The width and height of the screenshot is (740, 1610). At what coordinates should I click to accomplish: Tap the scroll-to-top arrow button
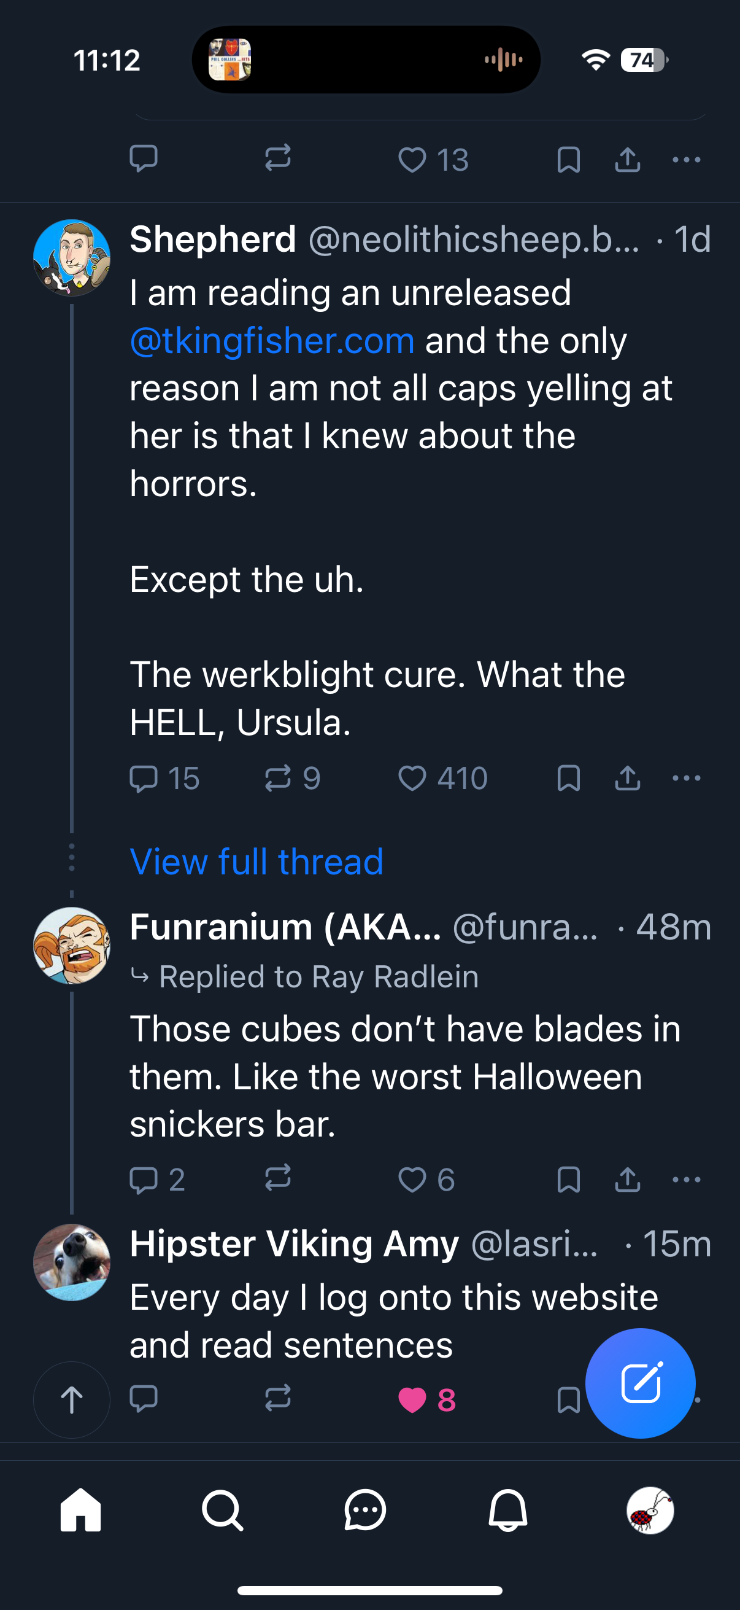pos(72,1399)
